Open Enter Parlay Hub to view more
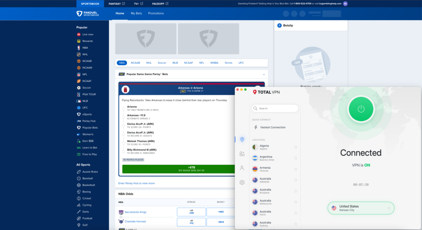This screenshot has width=422, height=230. 136,183
